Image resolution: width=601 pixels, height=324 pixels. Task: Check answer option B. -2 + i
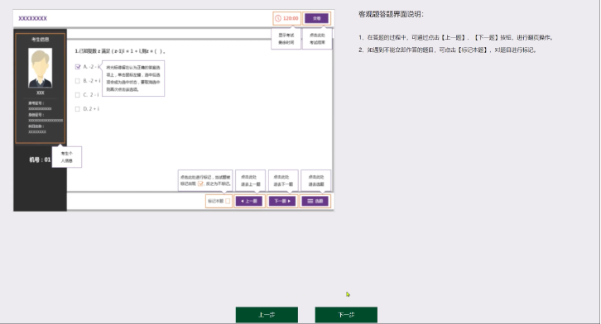coord(78,81)
